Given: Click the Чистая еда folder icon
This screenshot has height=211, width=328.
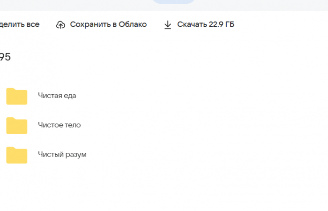Looking at the screenshot, I should pyautogui.click(x=17, y=96).
